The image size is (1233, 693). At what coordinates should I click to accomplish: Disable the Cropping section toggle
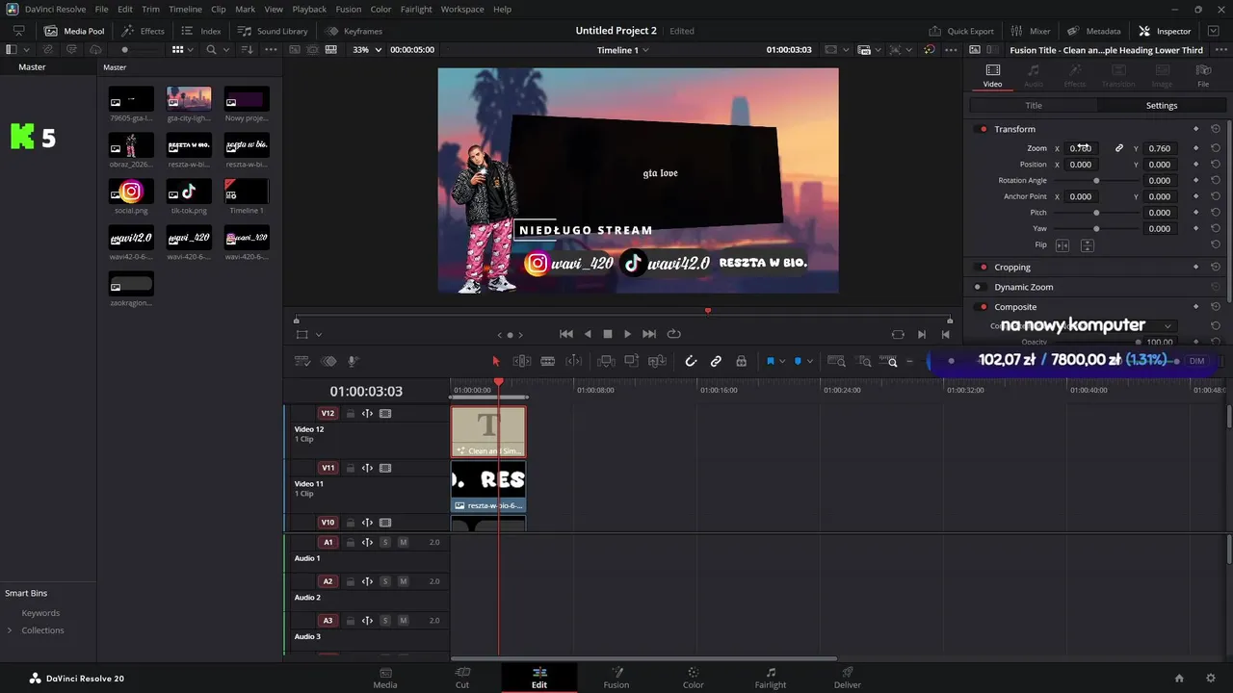pos(983,268)
